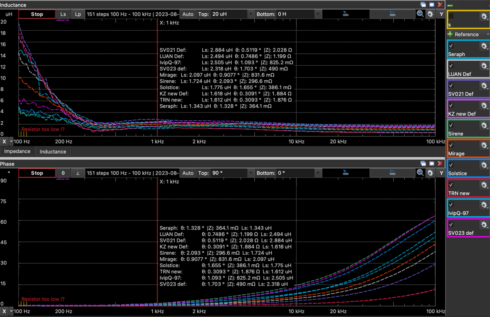Uncheck the LUAN Def trace checkbox
Screen dimensions: 490x317
pyautogui.click(x=451, y=66)
